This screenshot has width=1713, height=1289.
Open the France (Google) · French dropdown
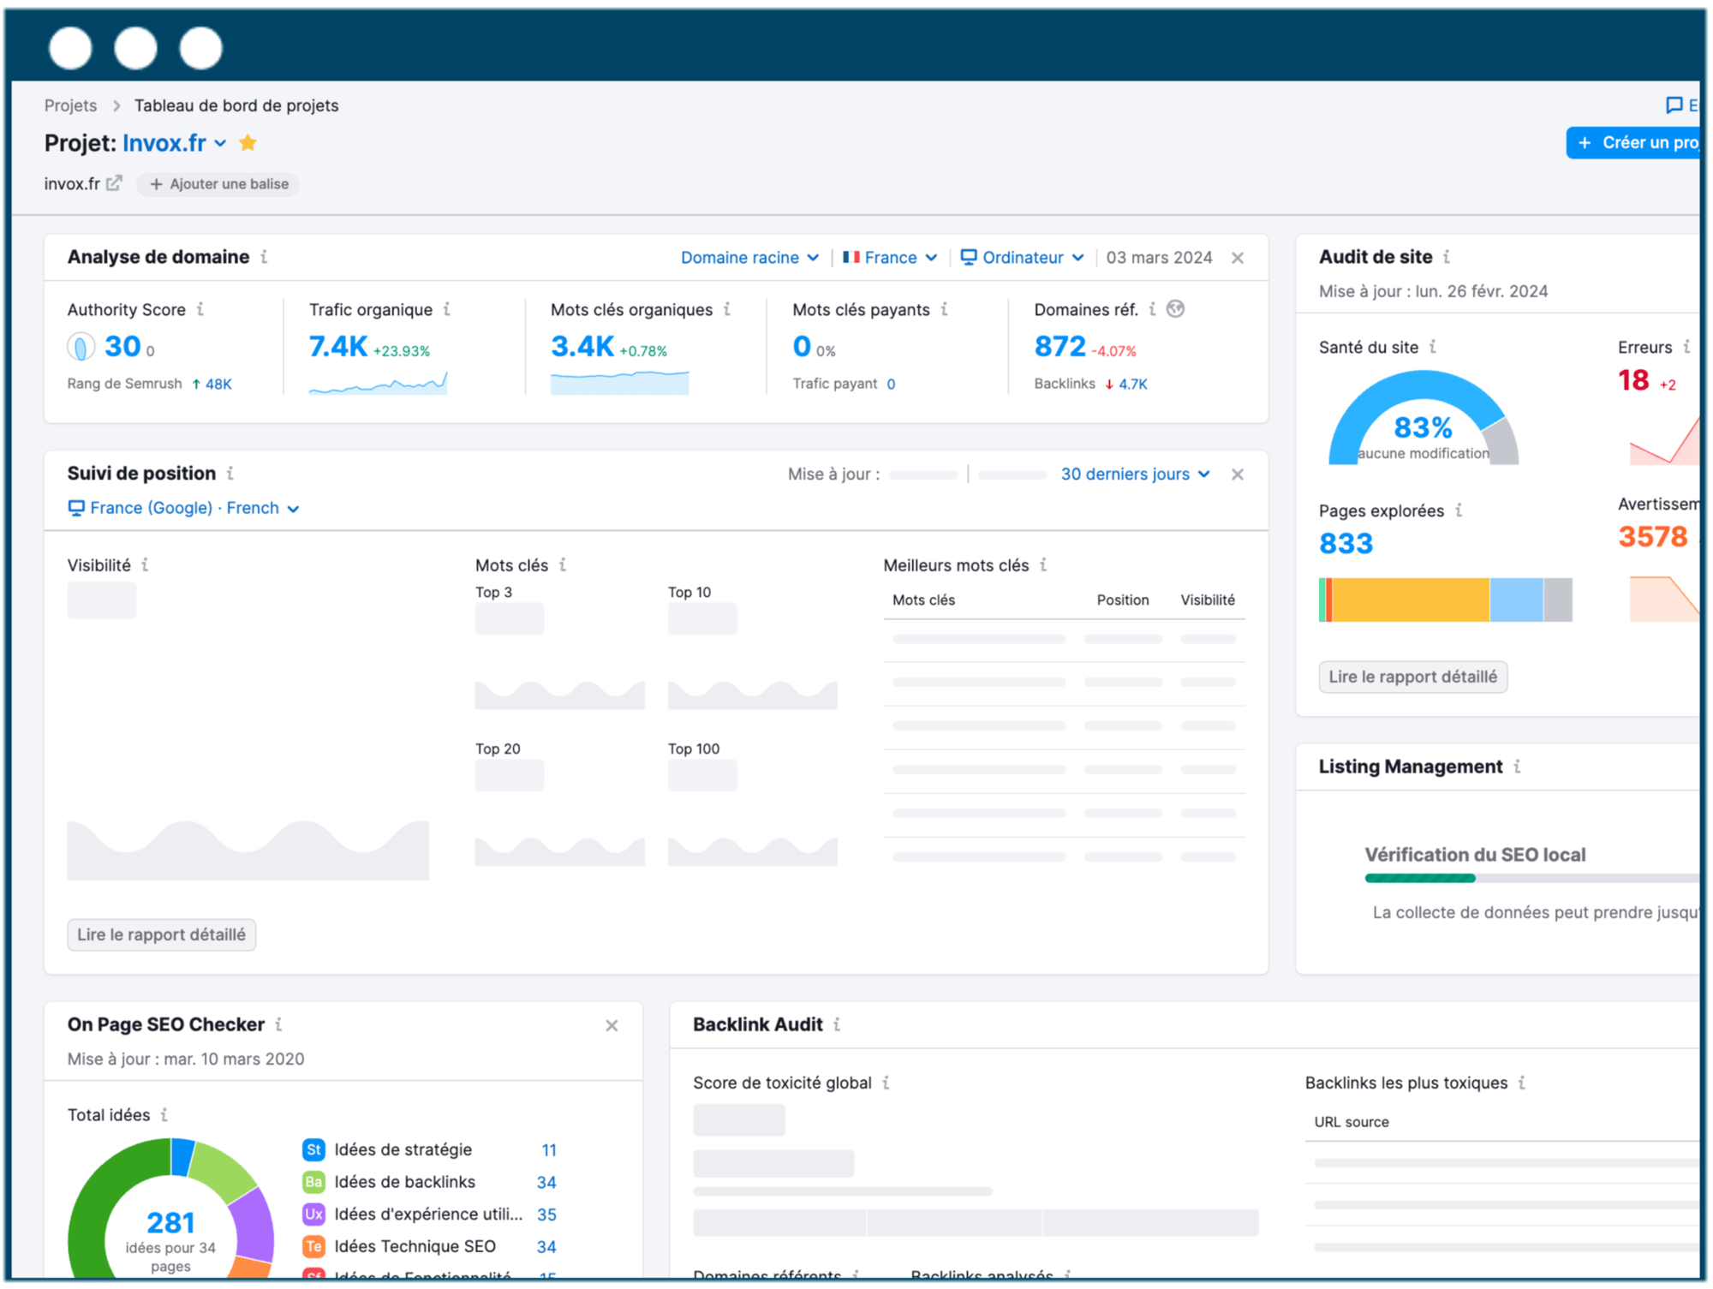(183, 509)
